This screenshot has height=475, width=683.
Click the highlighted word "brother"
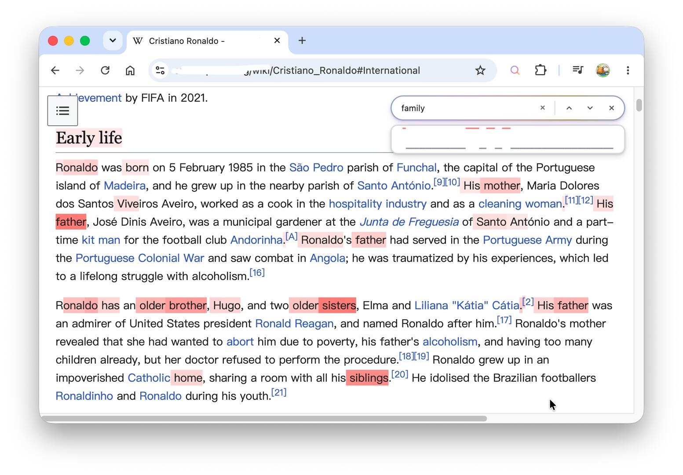(x=188, y=305)
